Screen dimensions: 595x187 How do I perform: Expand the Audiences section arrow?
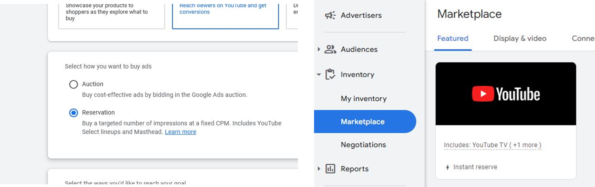[319, 49]
